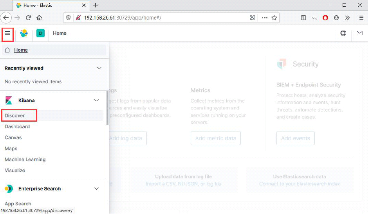Reload the page
The height and width of the screenshot is (221, 372).
pyautogui.click(x=28, y=18)
